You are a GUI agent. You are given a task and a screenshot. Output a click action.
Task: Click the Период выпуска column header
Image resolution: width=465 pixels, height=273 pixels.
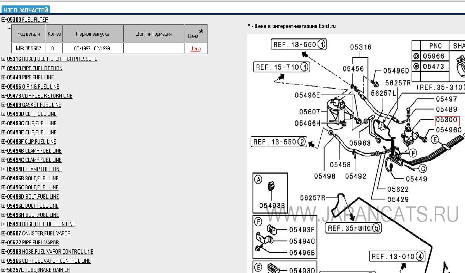pyautogui.click(x=93, y=34)
